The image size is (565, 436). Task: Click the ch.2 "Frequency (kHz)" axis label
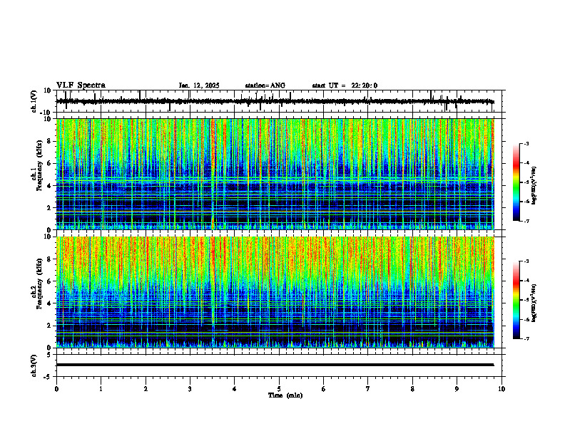pyautogui.click(x=39, y=283)
